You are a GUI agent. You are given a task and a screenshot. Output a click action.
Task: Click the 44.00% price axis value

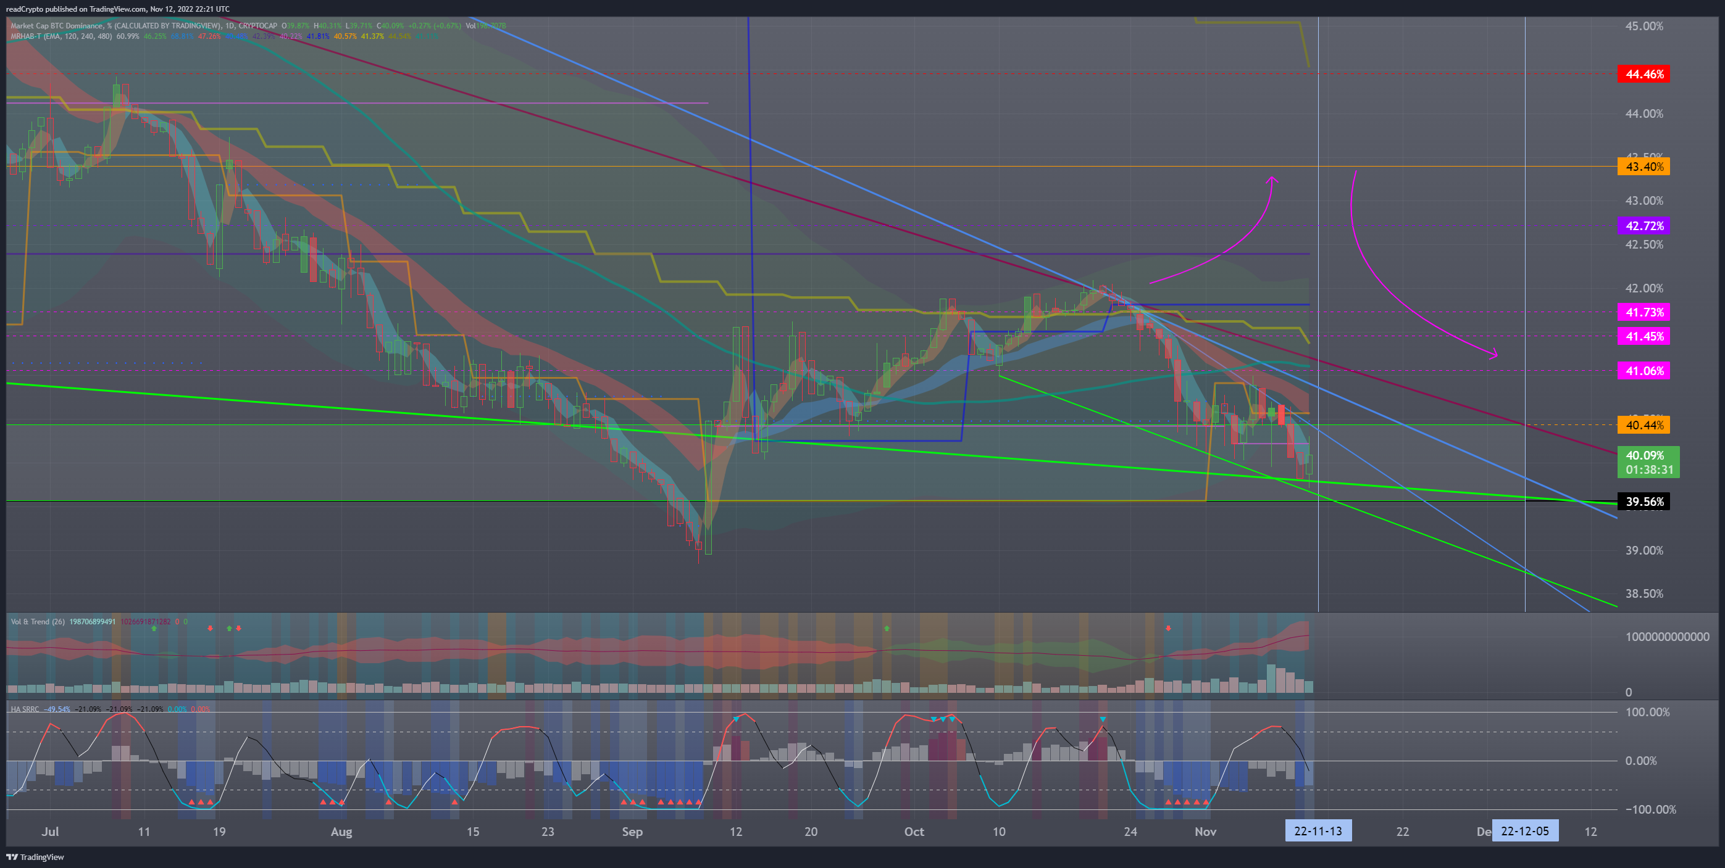tap(1644, 114)
